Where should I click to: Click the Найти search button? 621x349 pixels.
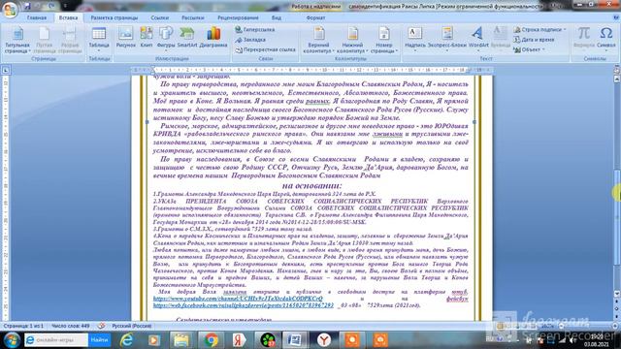[99, 340]
